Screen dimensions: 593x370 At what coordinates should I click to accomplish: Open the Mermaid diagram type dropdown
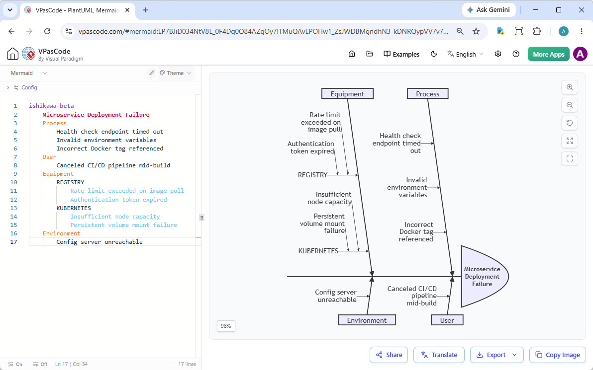pos(28,73)
